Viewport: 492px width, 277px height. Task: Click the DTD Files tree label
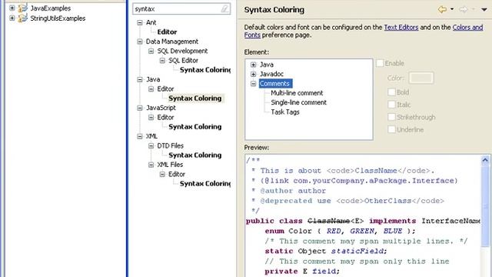170,145
